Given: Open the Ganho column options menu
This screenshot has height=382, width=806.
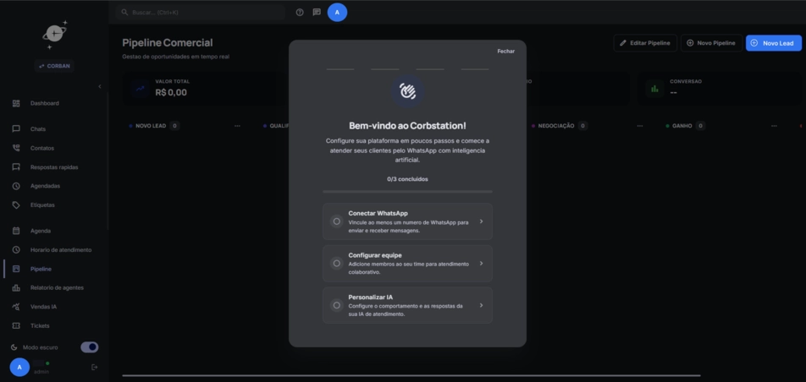Looking at the screenshot, I should point(774,126).
